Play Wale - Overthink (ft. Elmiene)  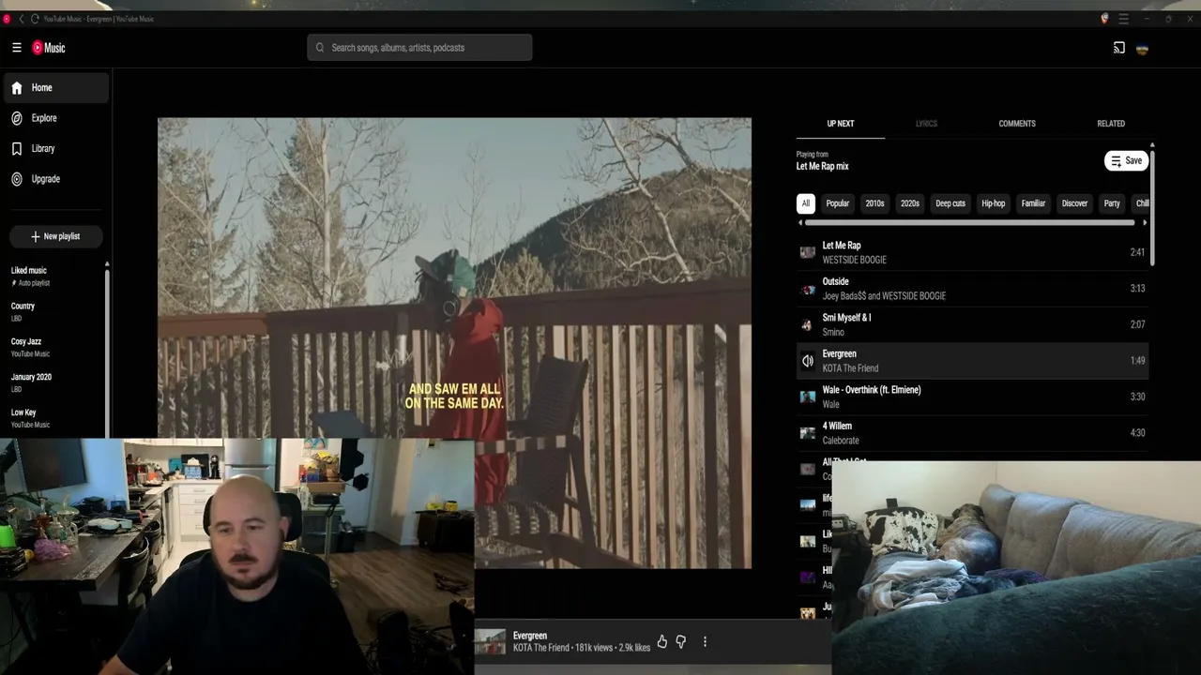972,397
